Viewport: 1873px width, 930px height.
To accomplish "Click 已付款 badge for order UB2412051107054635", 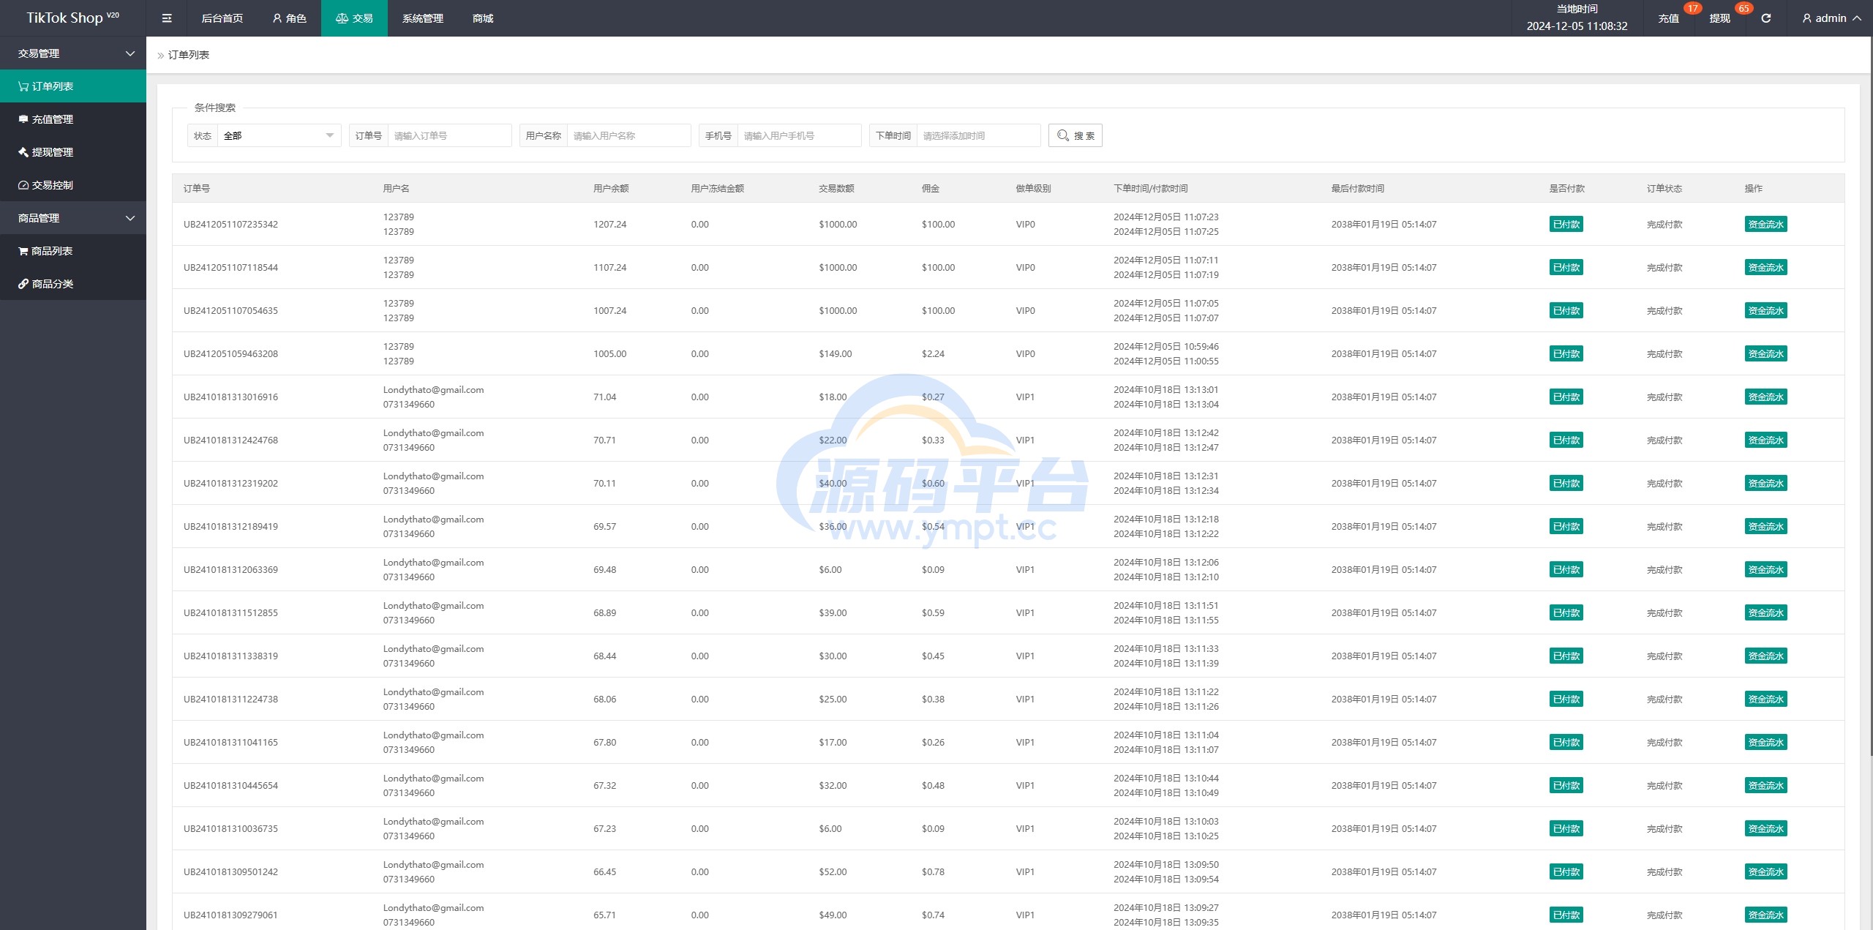I will pyautogui.click(x=1566, y=311).
